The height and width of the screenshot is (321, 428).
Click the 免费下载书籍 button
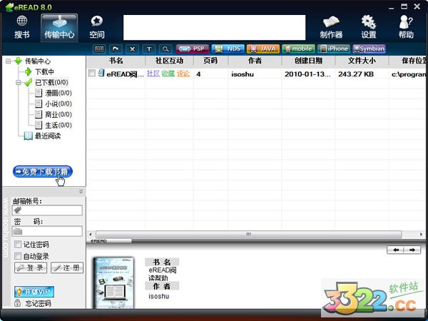(43, 171)
